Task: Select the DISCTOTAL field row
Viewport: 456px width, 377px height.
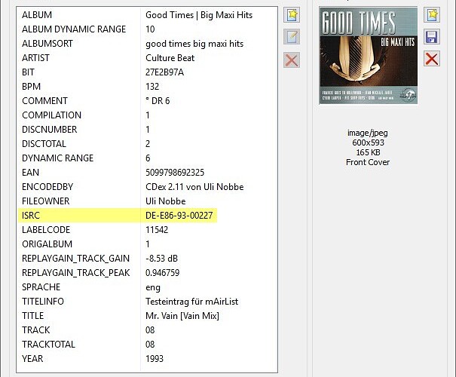Action: point(147,144)
